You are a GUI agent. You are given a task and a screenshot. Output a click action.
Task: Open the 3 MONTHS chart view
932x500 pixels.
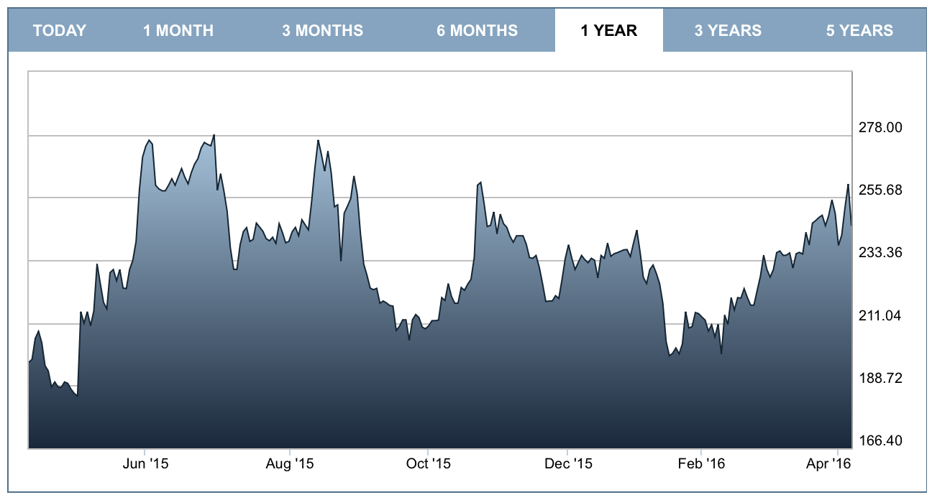(x=322, y=31)
